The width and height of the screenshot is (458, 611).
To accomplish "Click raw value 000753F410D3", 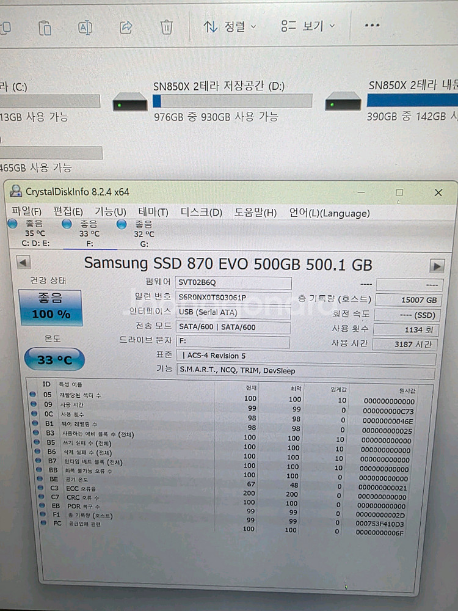I will 380,524.
